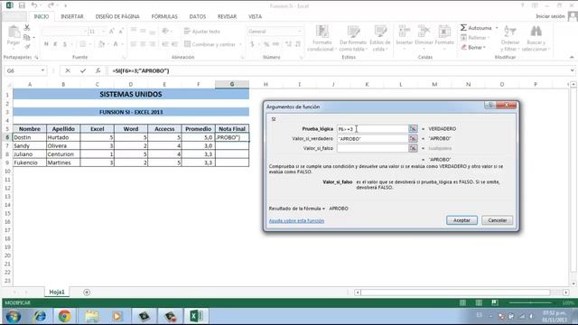Open the FÓRMULAS ribbon tab
This screenshot has width=578, height=325.
(164, 16)
